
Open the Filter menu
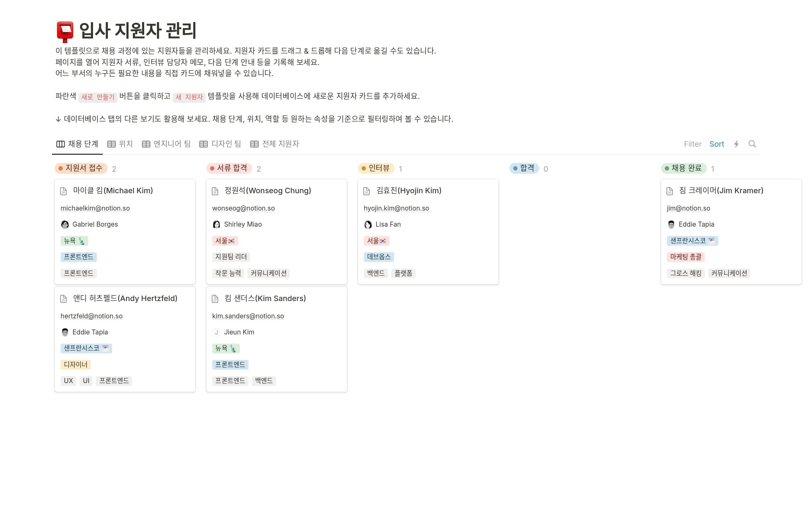(x=692, y=144)
